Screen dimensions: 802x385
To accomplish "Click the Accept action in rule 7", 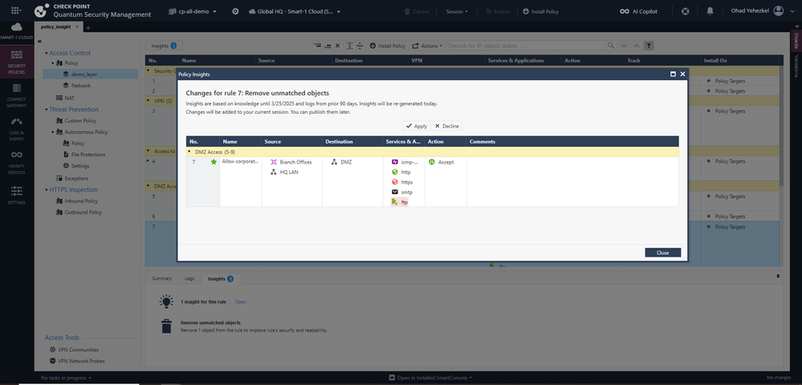I will tap(441, 162).
